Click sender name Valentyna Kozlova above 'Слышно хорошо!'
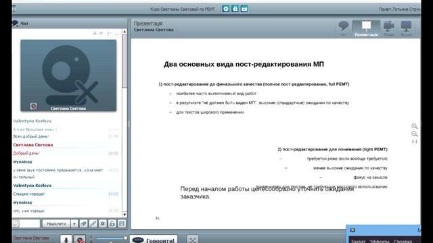The height and width of the screenshot is (243, 433). tap(32, 186)
